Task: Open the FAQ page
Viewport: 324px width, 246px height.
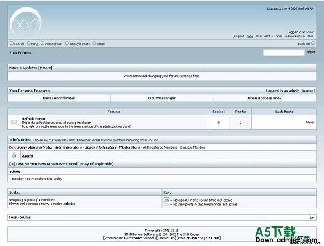Action: (x=34, y=44)
